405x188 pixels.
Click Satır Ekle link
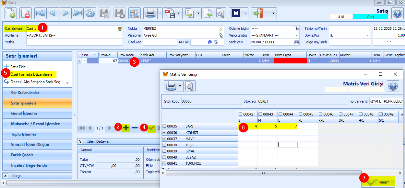coord(18,67)
